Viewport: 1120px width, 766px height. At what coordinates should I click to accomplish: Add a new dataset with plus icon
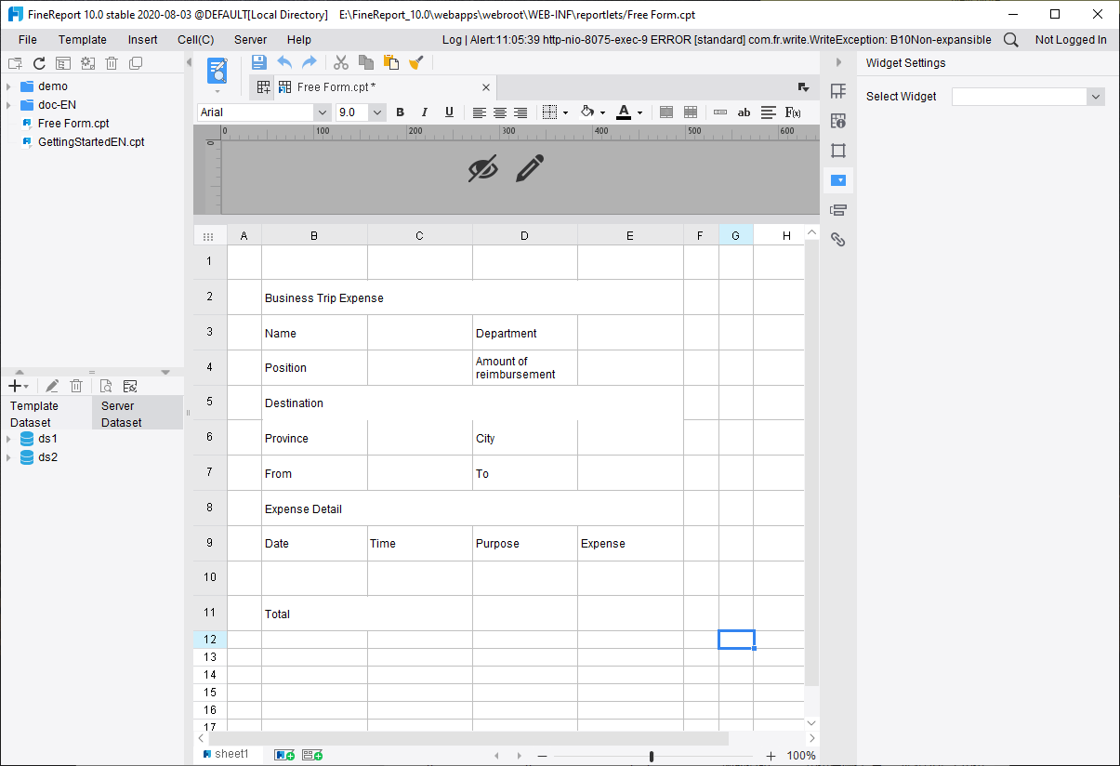tap(15, 386)
